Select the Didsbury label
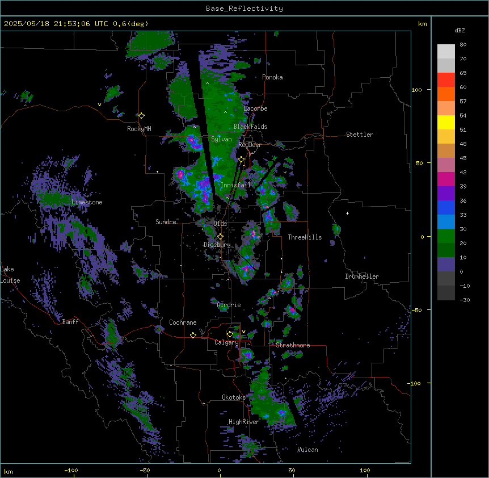The image size is (489, 478). [x=217, y=245]
